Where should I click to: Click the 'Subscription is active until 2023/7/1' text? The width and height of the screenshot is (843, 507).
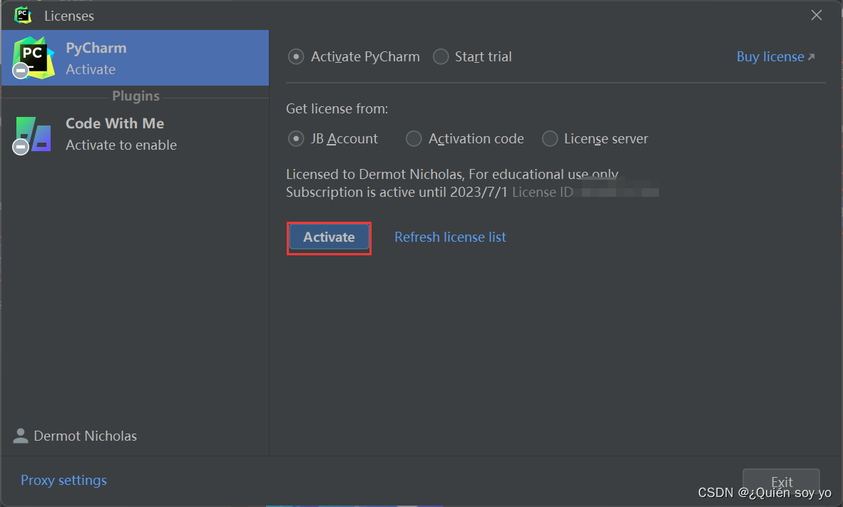click(397, 192)
